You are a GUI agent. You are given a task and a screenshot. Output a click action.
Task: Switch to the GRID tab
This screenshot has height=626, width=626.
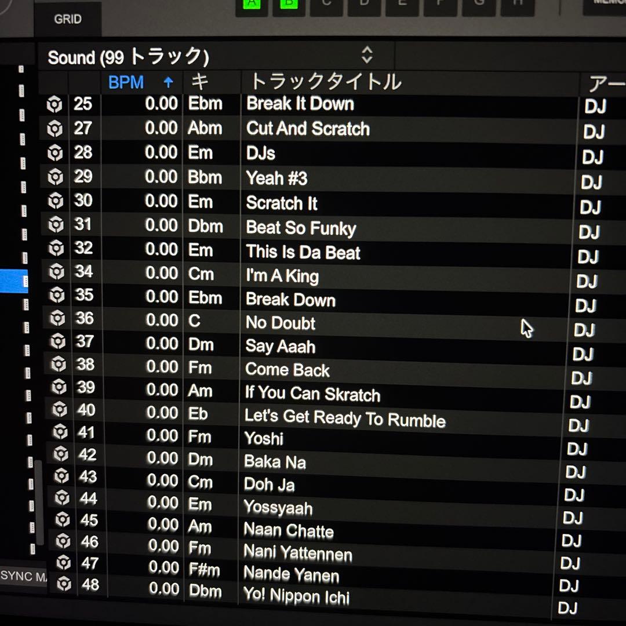click(69, 19)
